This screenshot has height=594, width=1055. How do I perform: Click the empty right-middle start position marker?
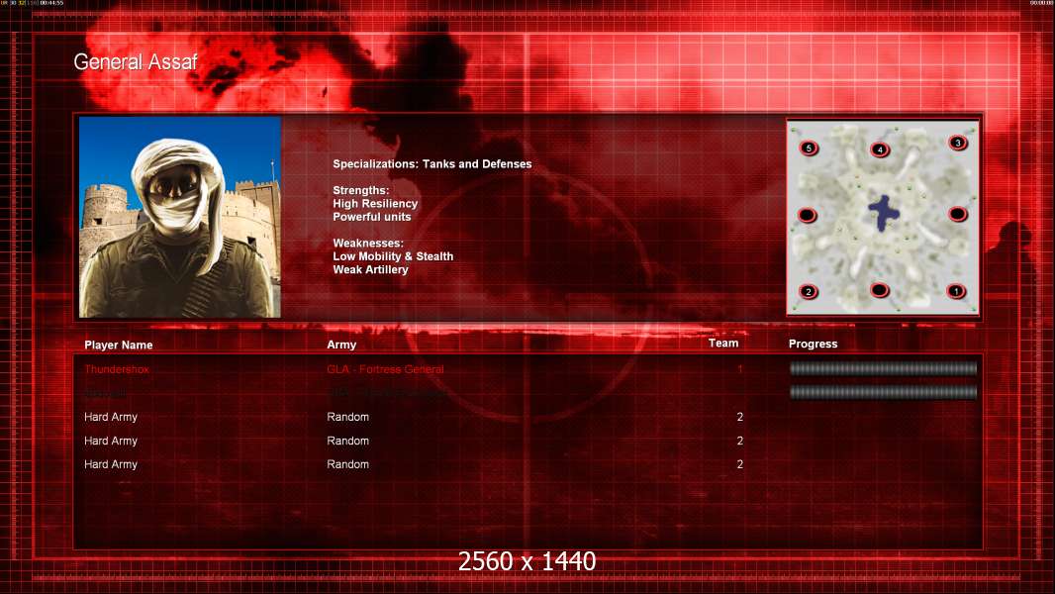pos(958,214)
